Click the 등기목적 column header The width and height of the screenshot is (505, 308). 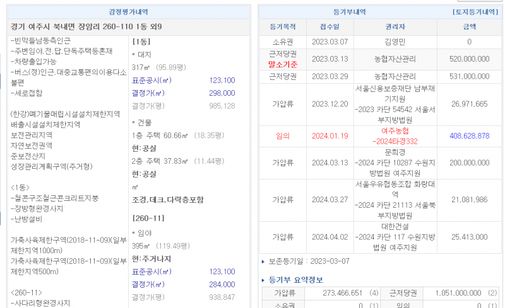(282, 27)
